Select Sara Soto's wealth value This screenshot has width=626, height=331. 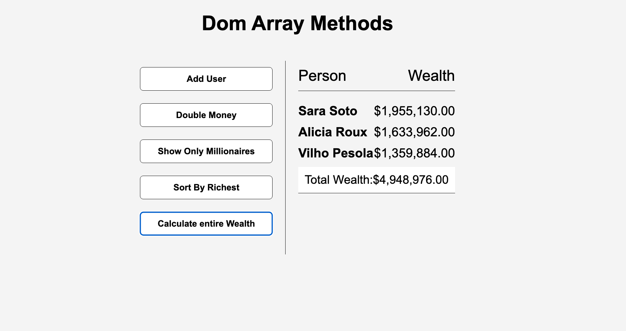tap(414, 111)
